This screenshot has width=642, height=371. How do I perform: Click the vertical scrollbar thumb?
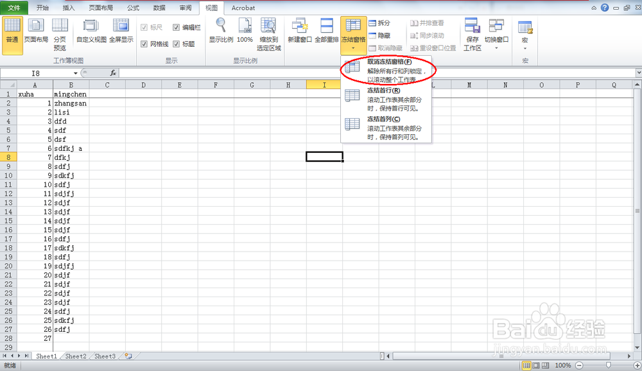pos(637,211)
